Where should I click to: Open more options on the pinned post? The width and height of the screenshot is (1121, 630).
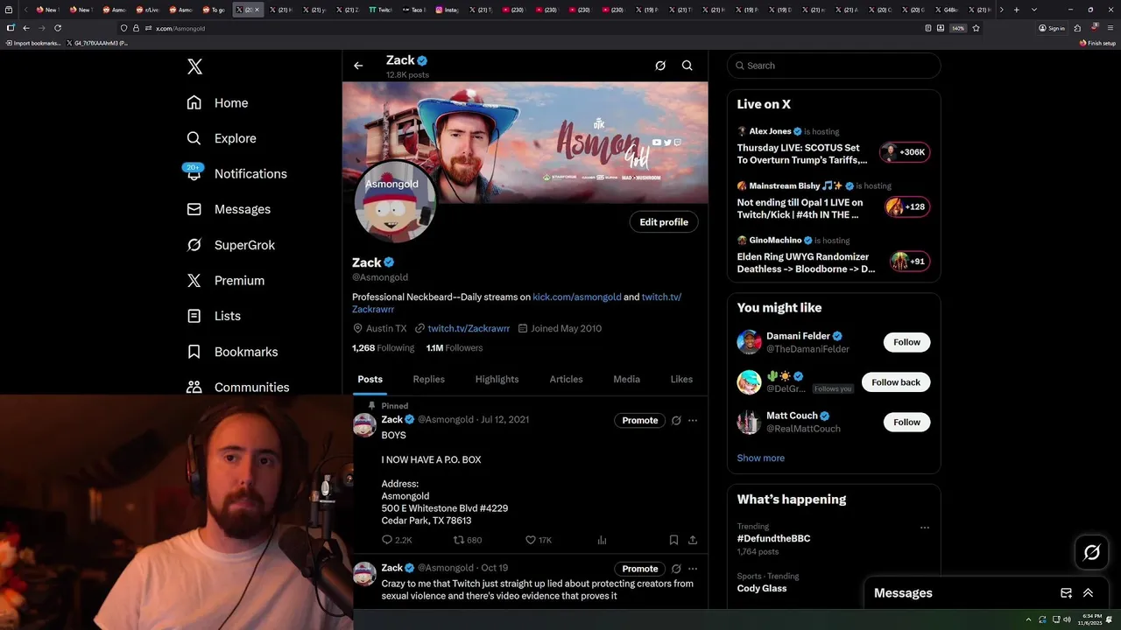[x=693, y=421]
